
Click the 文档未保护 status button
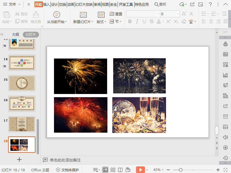(67, 170)
